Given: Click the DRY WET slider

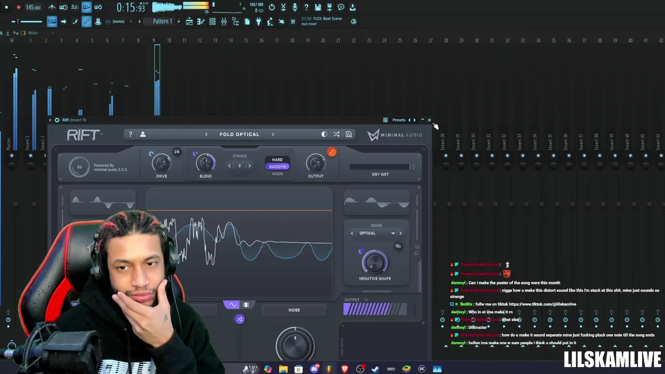Looking at the screenshot, I should click(382, 167).
